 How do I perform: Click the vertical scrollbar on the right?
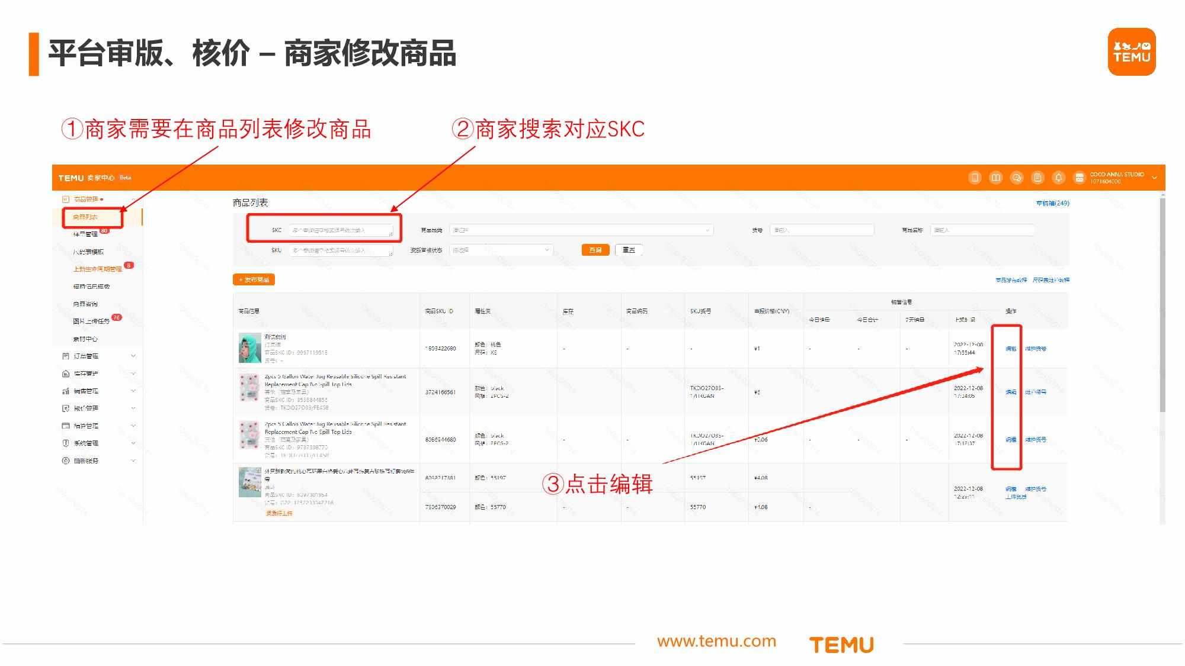(x=1162, y=305)
